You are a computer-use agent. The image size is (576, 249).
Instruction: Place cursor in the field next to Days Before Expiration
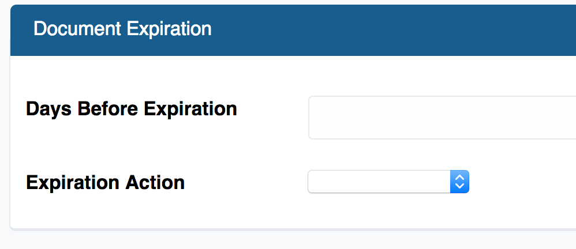coord(442,118)
